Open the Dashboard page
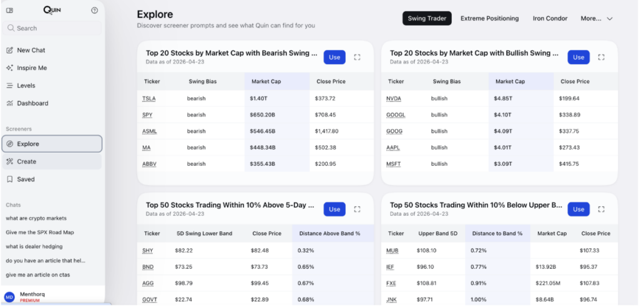 pos(52,103)
